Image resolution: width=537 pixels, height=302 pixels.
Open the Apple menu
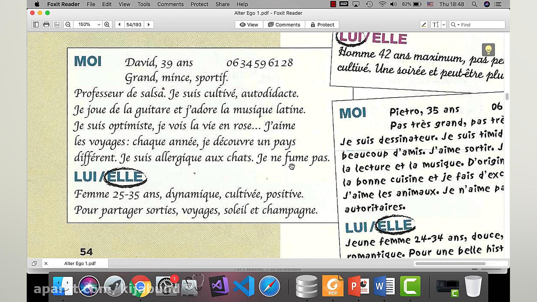(x=37, y=4)
